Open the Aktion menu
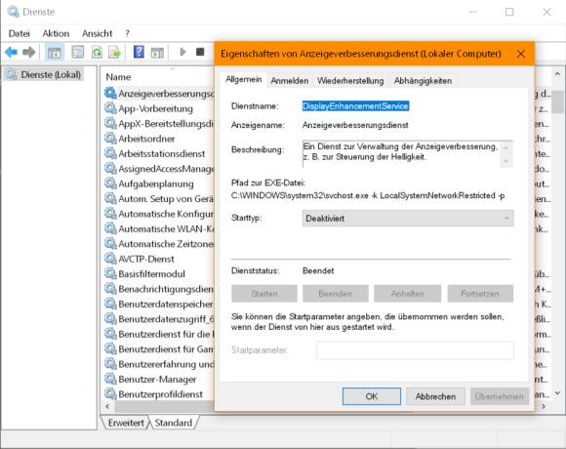The height and width of the screenshot is (449, 566). point(56,33)
